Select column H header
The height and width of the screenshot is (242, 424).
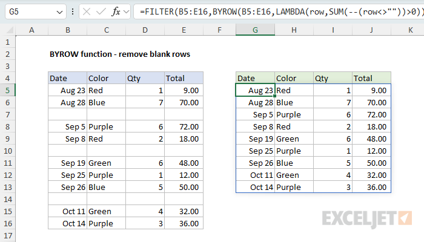pyautogui.click(x=294, y=30)
